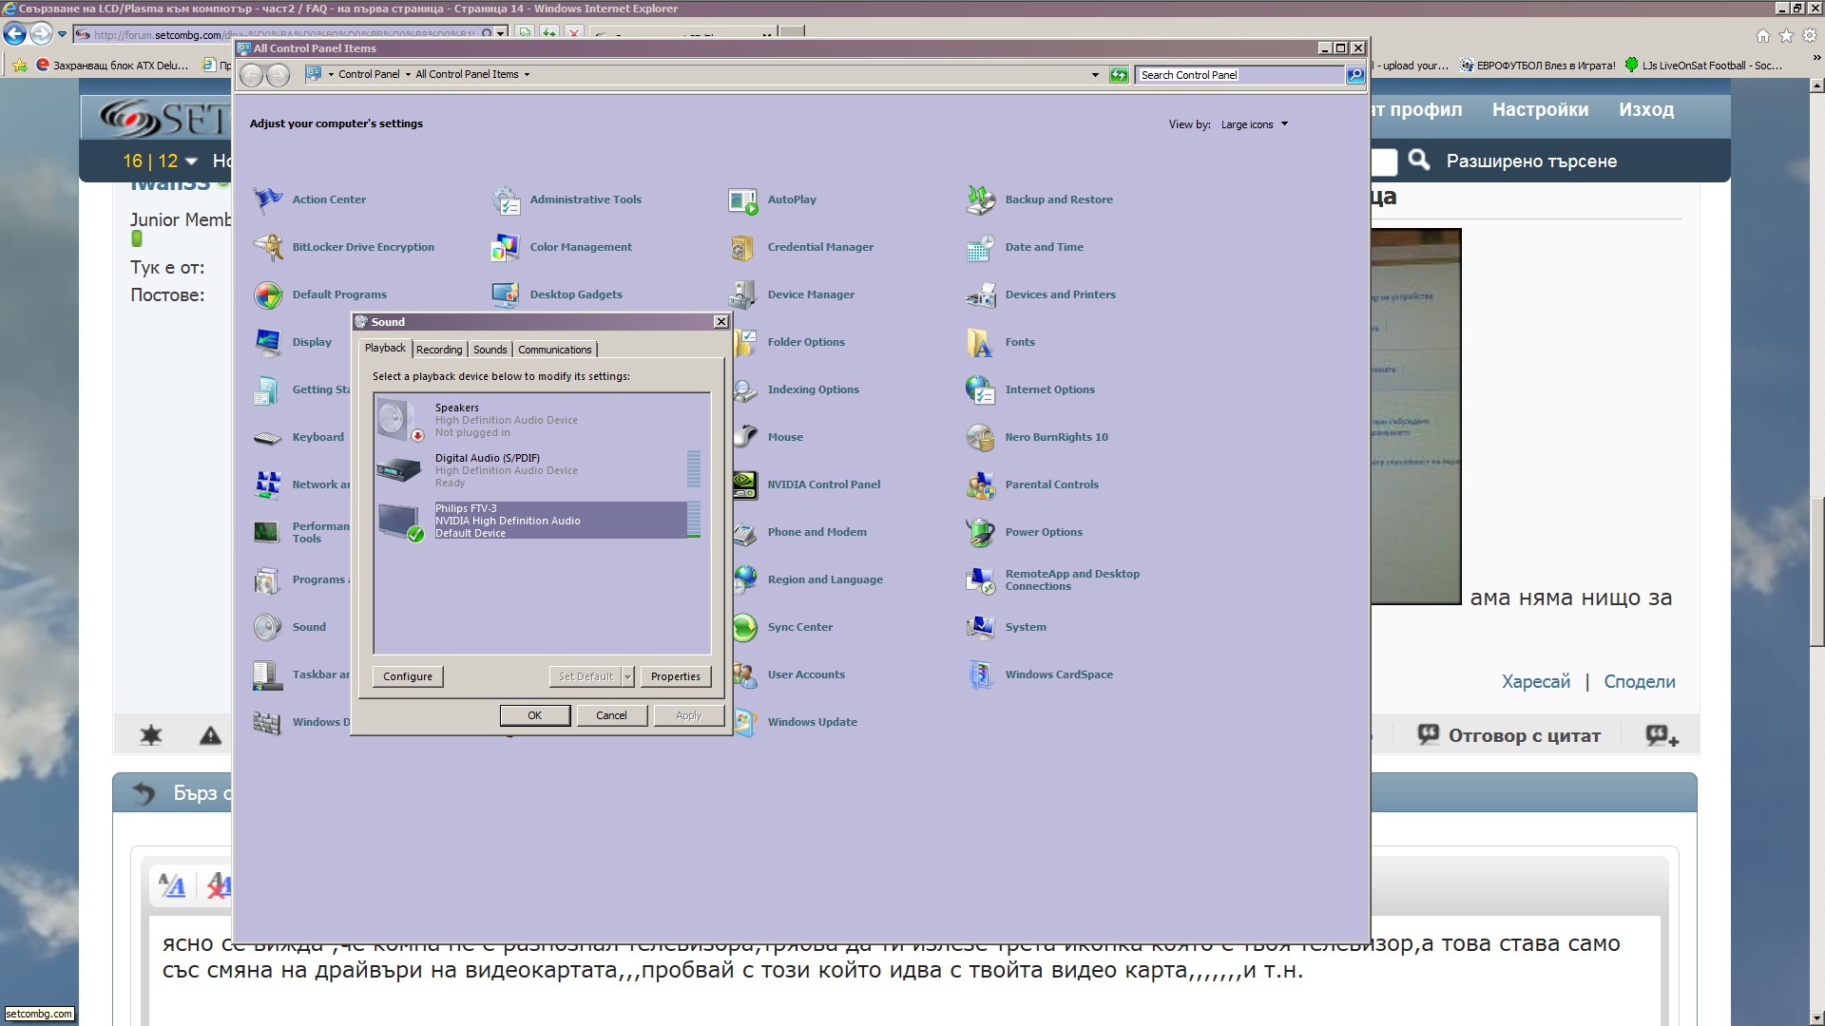
Task: Open the Set Default dropdown arrow
Action: (x=627, y=676)
